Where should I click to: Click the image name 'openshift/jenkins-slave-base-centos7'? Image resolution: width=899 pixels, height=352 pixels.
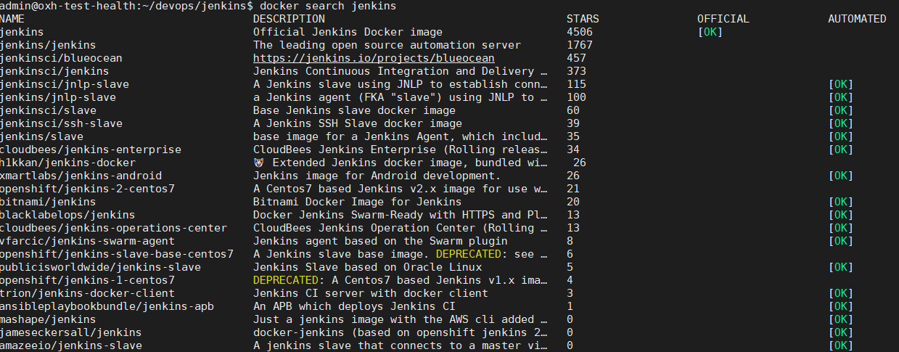tap(116, 254)
